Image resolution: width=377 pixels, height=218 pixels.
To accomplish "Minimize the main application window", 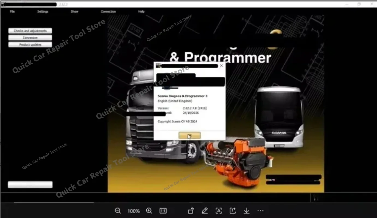I will [347, 4].
